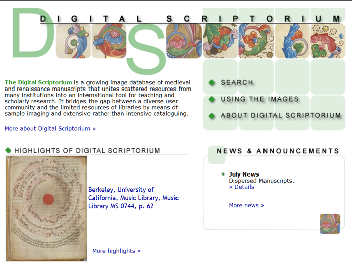Click last illuminated tile with red leaf
This screenshot has height=263, width=352.
[328, 41]
